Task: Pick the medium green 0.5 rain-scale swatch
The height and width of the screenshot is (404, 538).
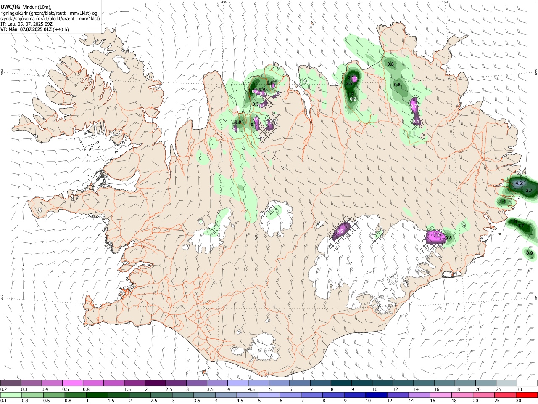Action: click(54, 395)
